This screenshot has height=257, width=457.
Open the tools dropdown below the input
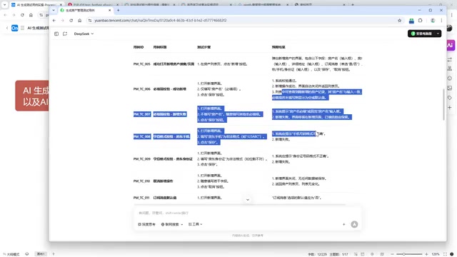point(195,224)
